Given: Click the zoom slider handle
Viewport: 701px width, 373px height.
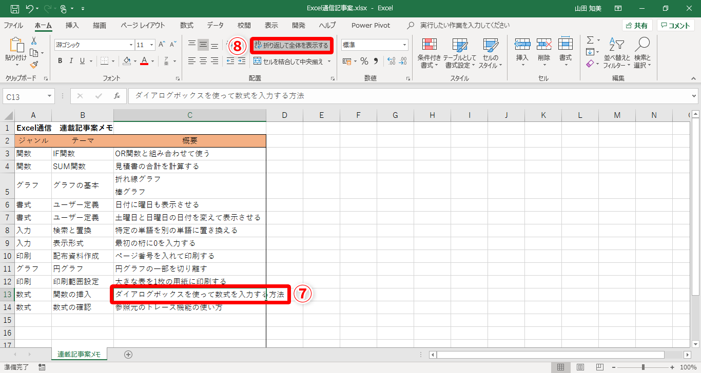Looking at the screenshot, I should click(643, 367).
